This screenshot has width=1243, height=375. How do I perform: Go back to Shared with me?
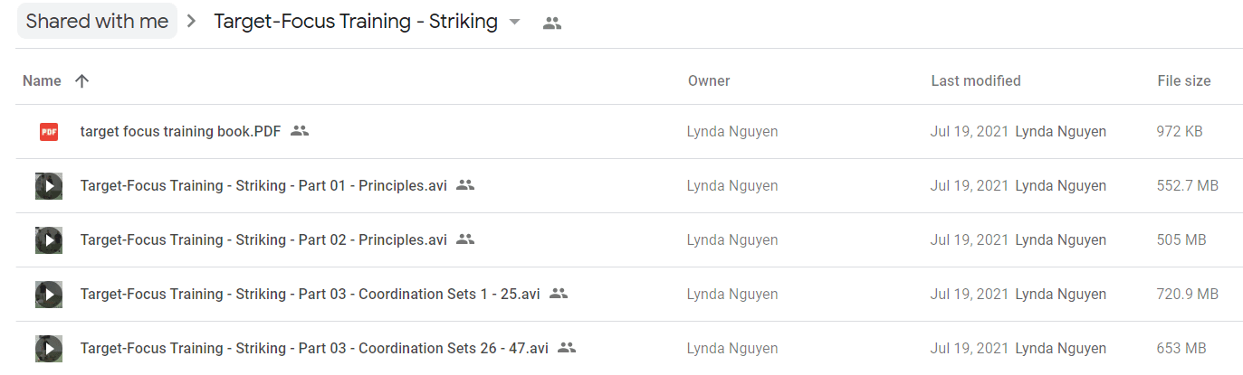click(97, 22)
